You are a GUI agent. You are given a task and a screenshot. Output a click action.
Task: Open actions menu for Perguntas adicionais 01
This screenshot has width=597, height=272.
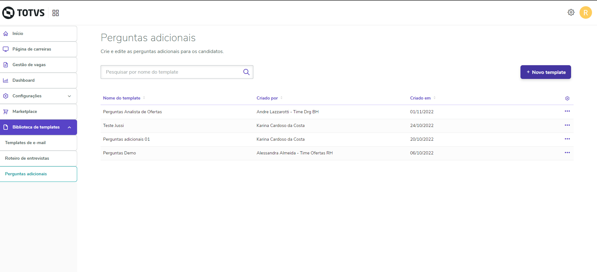(567, 139)
